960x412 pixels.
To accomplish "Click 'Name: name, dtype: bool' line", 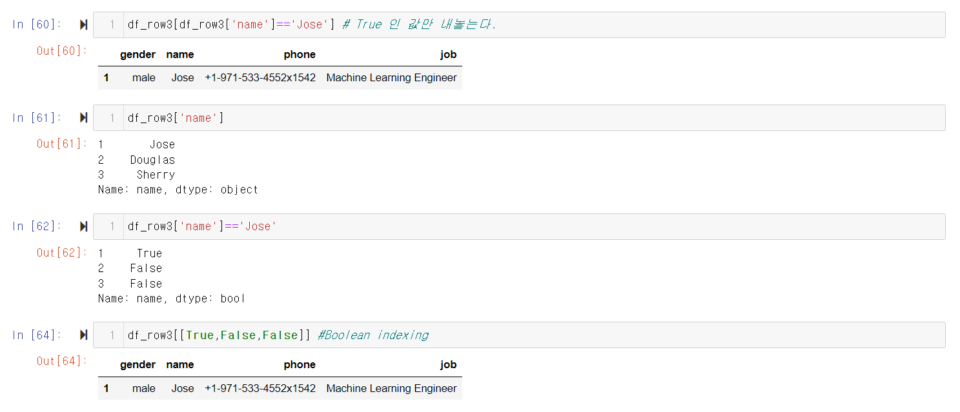I will (172, 299).
